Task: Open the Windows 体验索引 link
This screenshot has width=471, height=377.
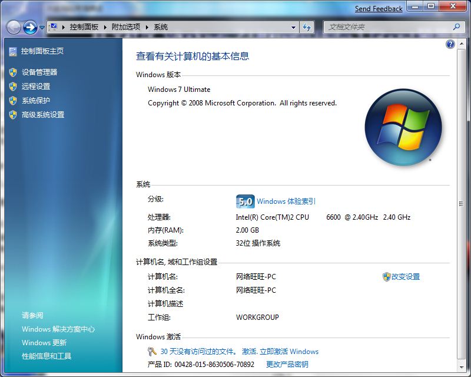Action: point(286,201)
